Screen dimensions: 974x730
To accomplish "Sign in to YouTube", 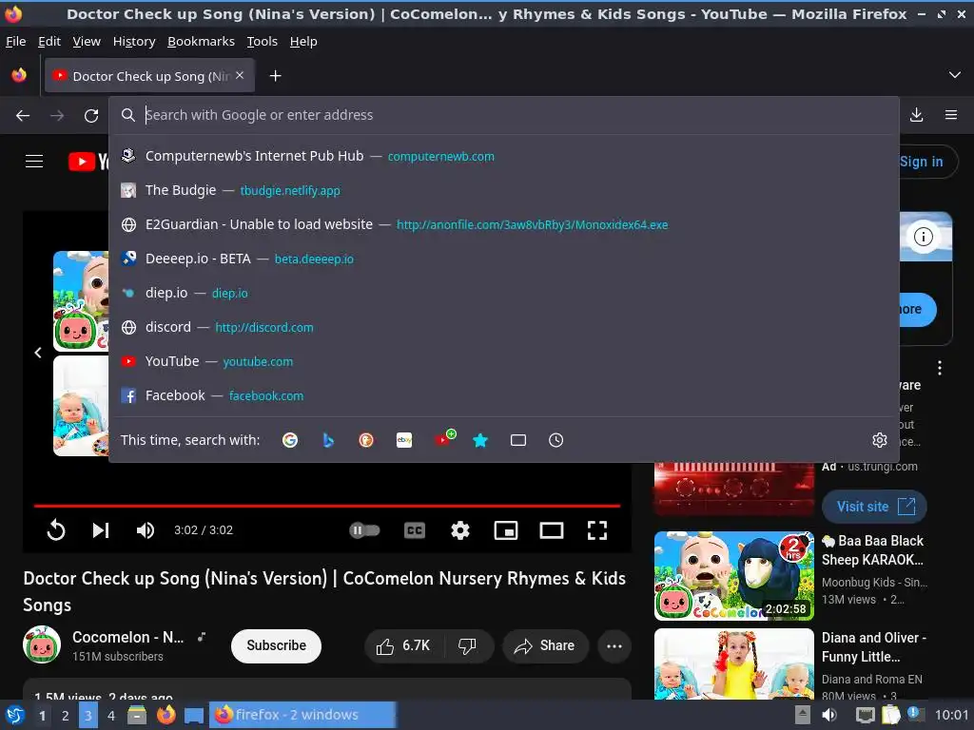I will click(921, 162).
